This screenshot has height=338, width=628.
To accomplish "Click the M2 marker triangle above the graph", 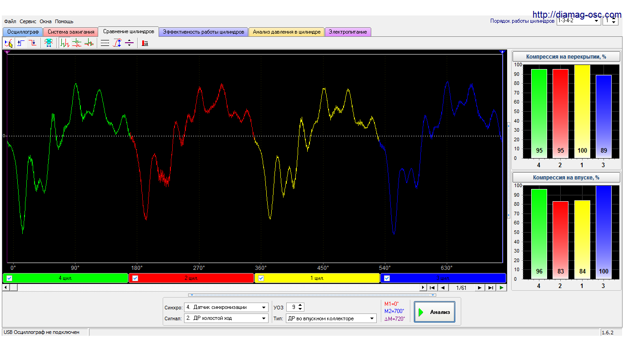I will click(x=503, y=52).
